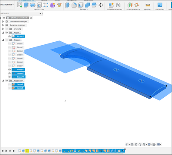
Task: Open the viewports layout icon
Action: pyautogui.click(x=159, y=144)
